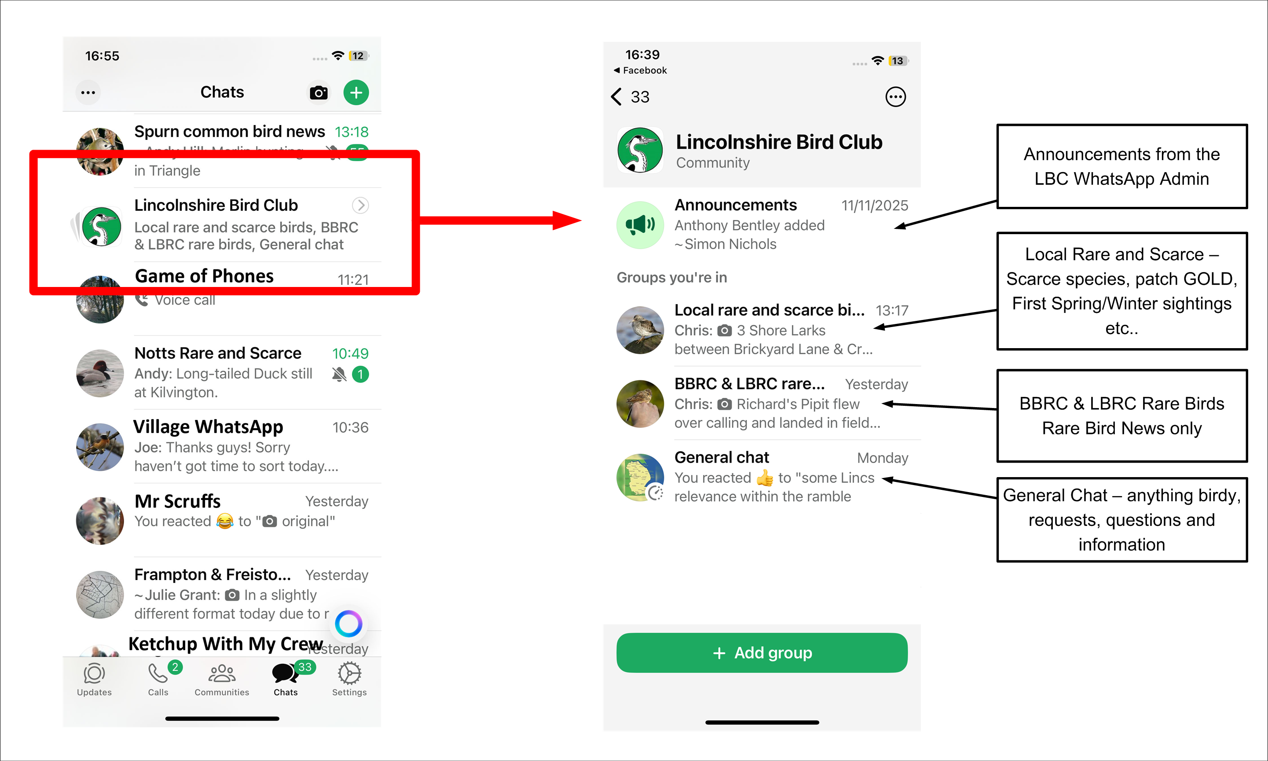Tap the Meta AI ring icon

click(x=348, y=624)
